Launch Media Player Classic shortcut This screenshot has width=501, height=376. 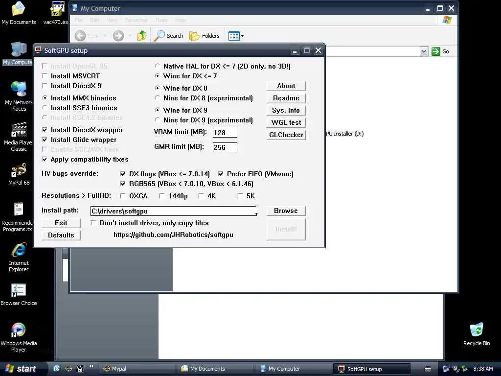tap(19, 137)
